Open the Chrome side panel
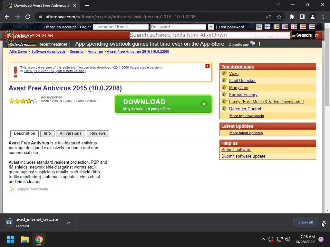The width and height of the screenshot is (330, 247). click(x=302, y=17)
